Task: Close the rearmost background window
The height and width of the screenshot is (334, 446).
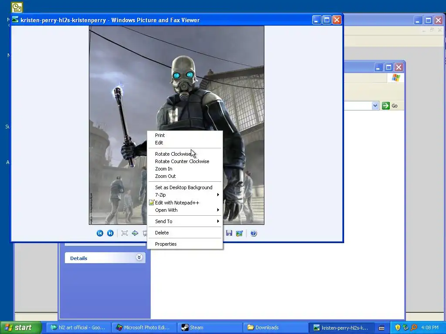Action: coord(438,20)
